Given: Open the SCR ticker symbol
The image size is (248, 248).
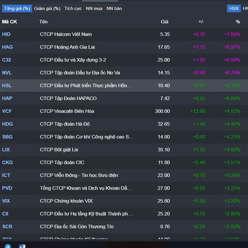Looking at the screenshot, I should pos(7,227).
